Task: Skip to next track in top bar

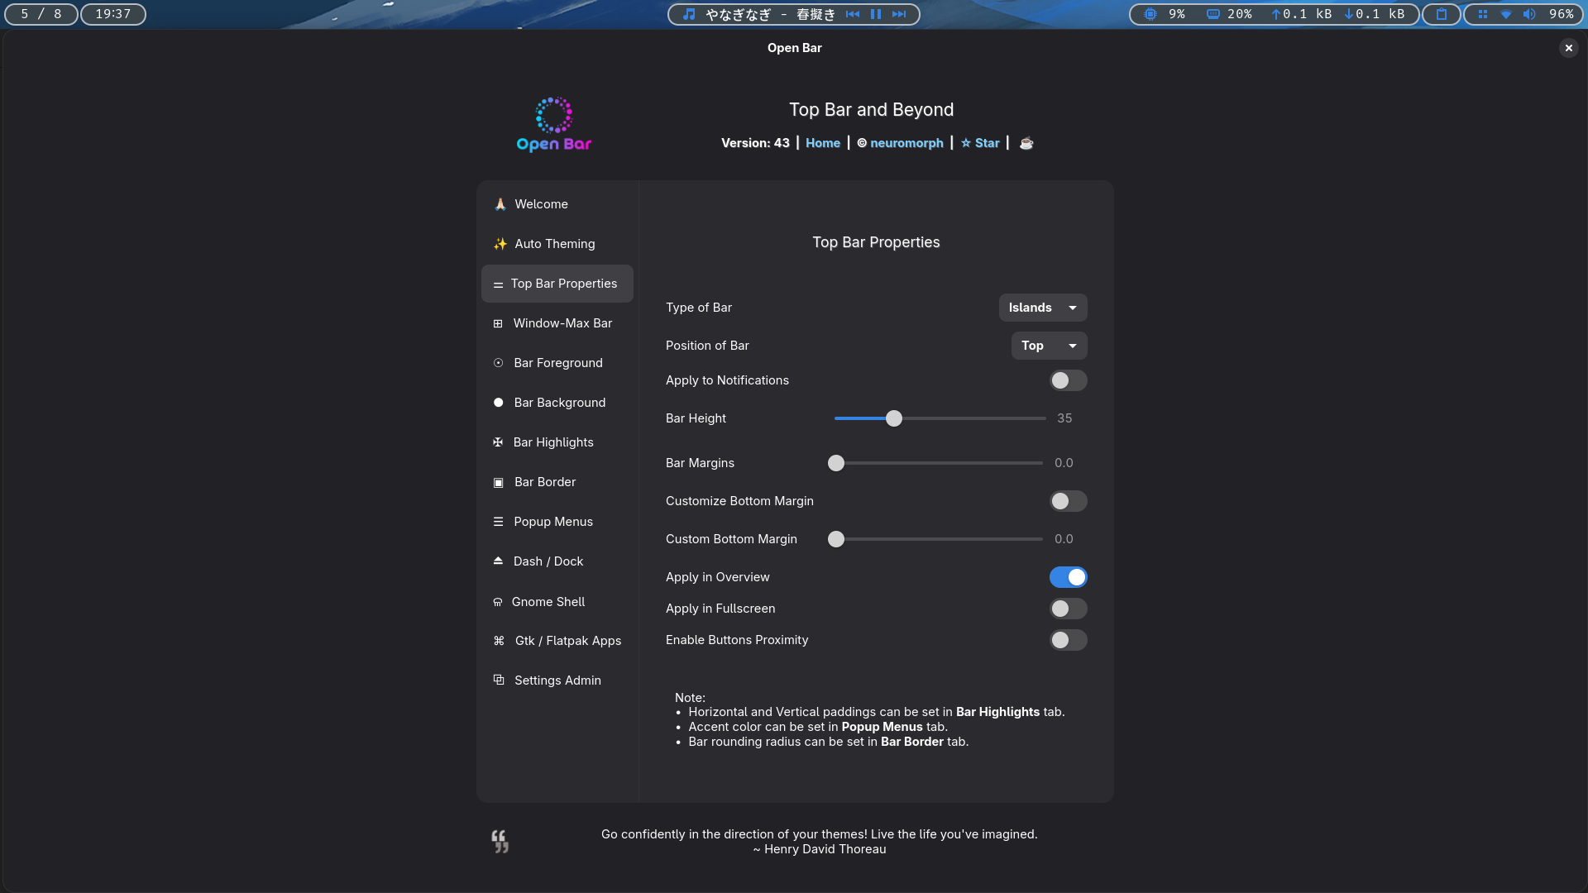Action: 899,14
